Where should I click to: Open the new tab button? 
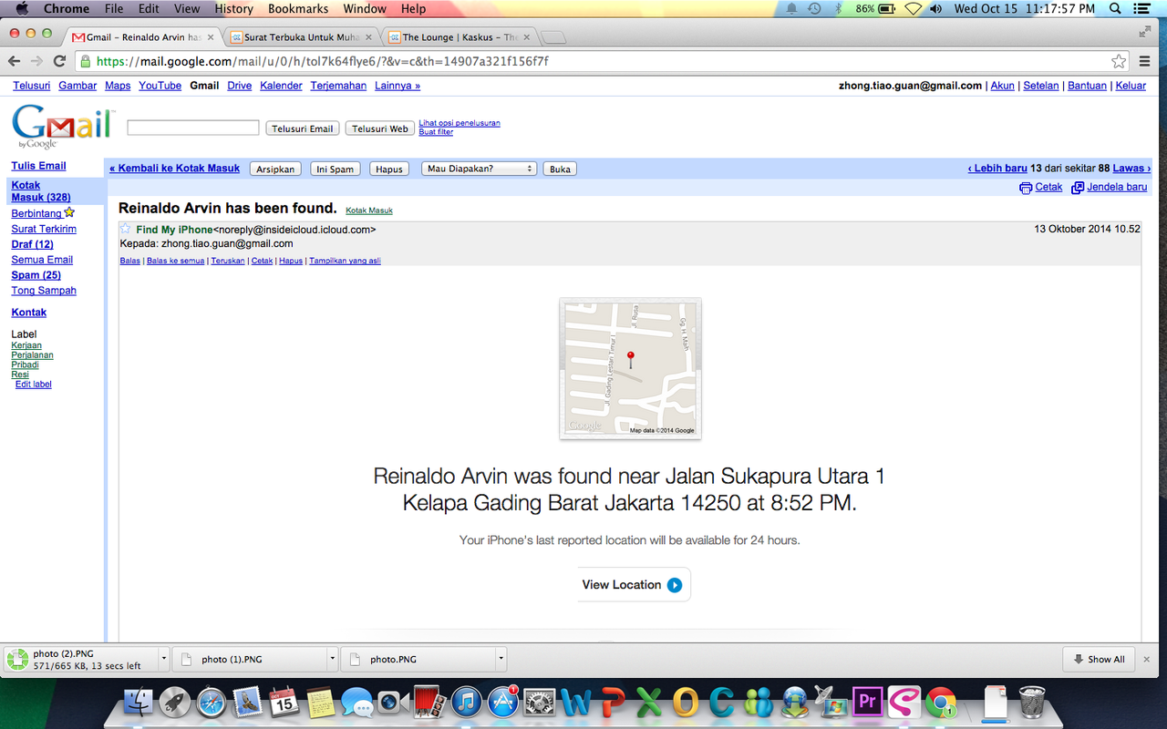(x=553, y=37)
